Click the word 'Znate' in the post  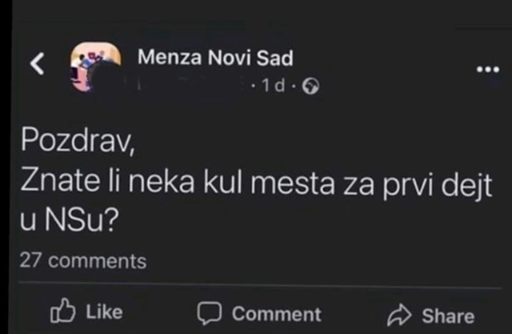pos(60,181)
